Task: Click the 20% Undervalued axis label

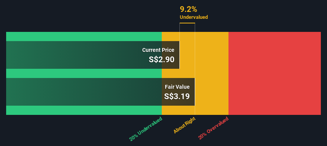Action: [x=146, y=129]
